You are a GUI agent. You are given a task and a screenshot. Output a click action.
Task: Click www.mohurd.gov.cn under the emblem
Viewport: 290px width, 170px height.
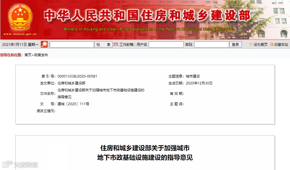pyautogui.click(x=20, y=34)
